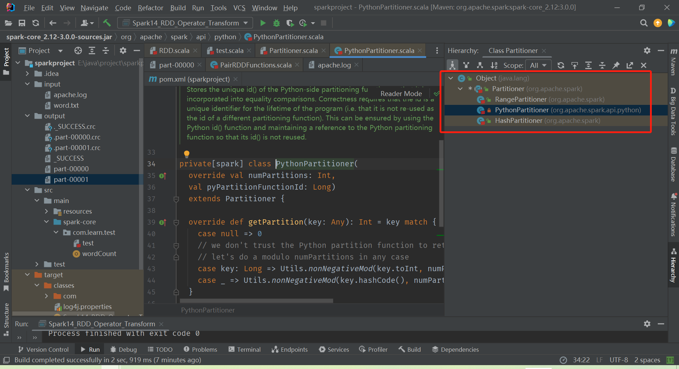This screenshot has height=369, width=679.
Task: Open the project folder icon in toolbar
Action: coord(8,23)
